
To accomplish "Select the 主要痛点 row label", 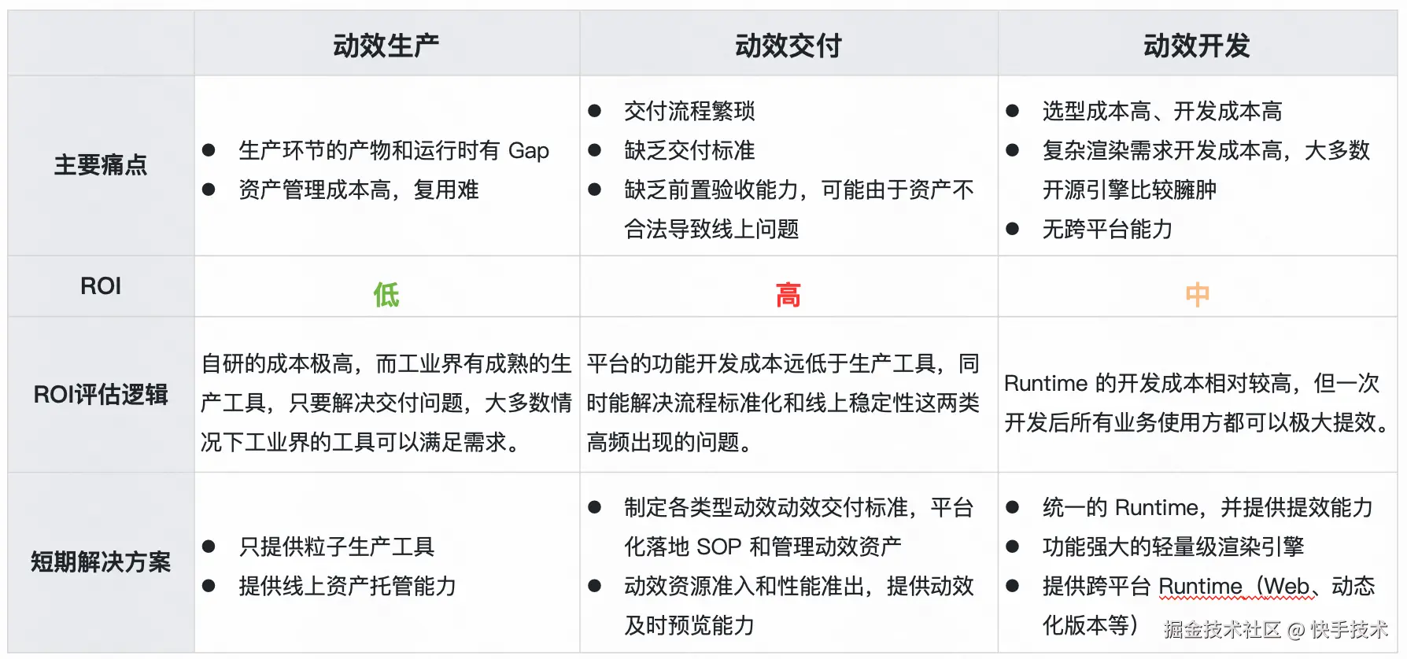I will (x=101, y=164).
